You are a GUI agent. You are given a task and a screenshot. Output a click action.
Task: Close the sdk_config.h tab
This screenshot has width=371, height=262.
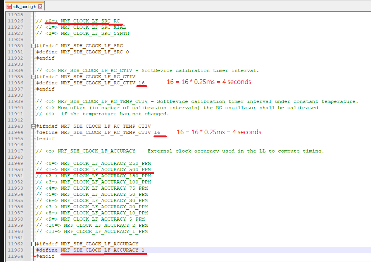click(41, 7)
